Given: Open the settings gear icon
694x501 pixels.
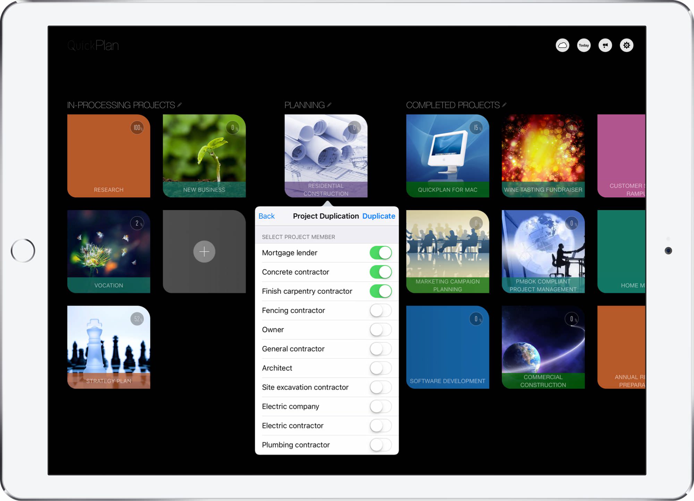Looking at the screenshot, I should [626, 45].
